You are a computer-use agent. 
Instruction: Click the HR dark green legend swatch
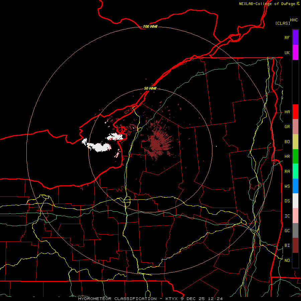(295, 157)
